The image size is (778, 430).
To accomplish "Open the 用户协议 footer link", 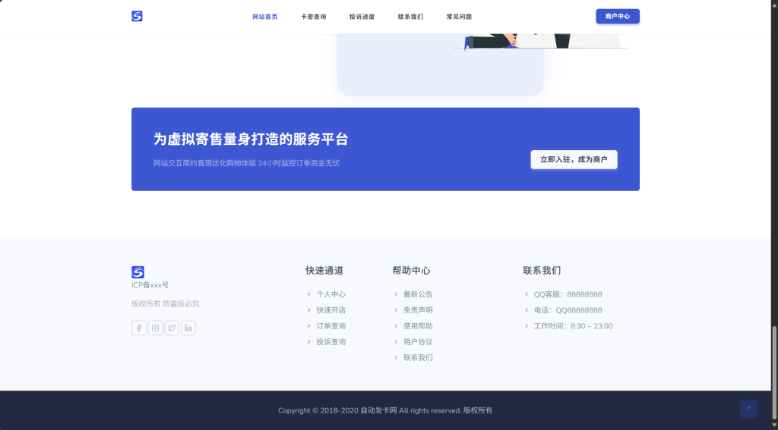I will pos(418,342).
